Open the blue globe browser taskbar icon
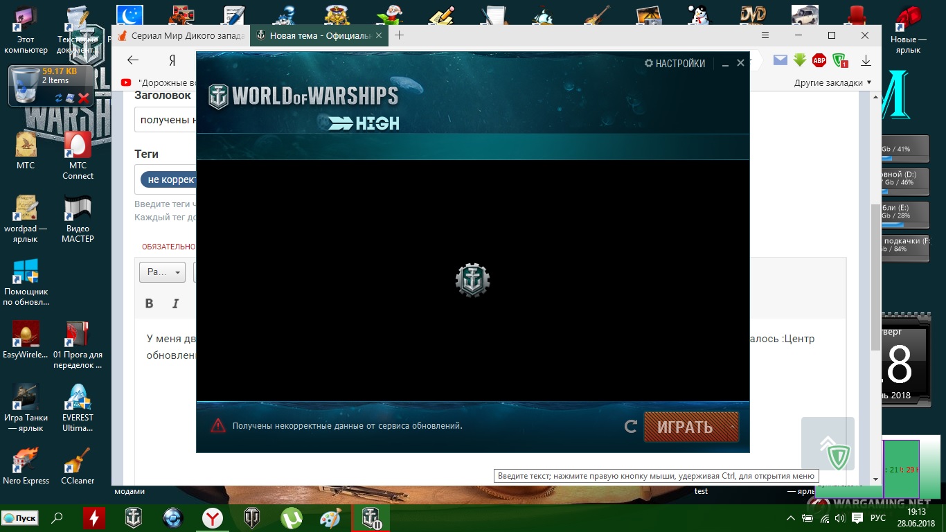 tap(173, 517)
